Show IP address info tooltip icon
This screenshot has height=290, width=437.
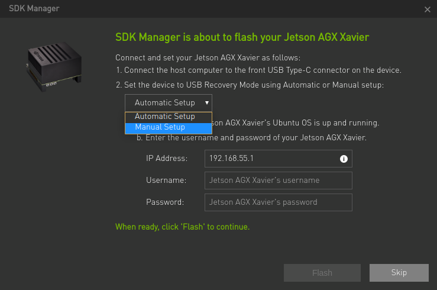(344, 159)
